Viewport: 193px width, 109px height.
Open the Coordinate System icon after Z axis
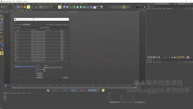(51, 7)
